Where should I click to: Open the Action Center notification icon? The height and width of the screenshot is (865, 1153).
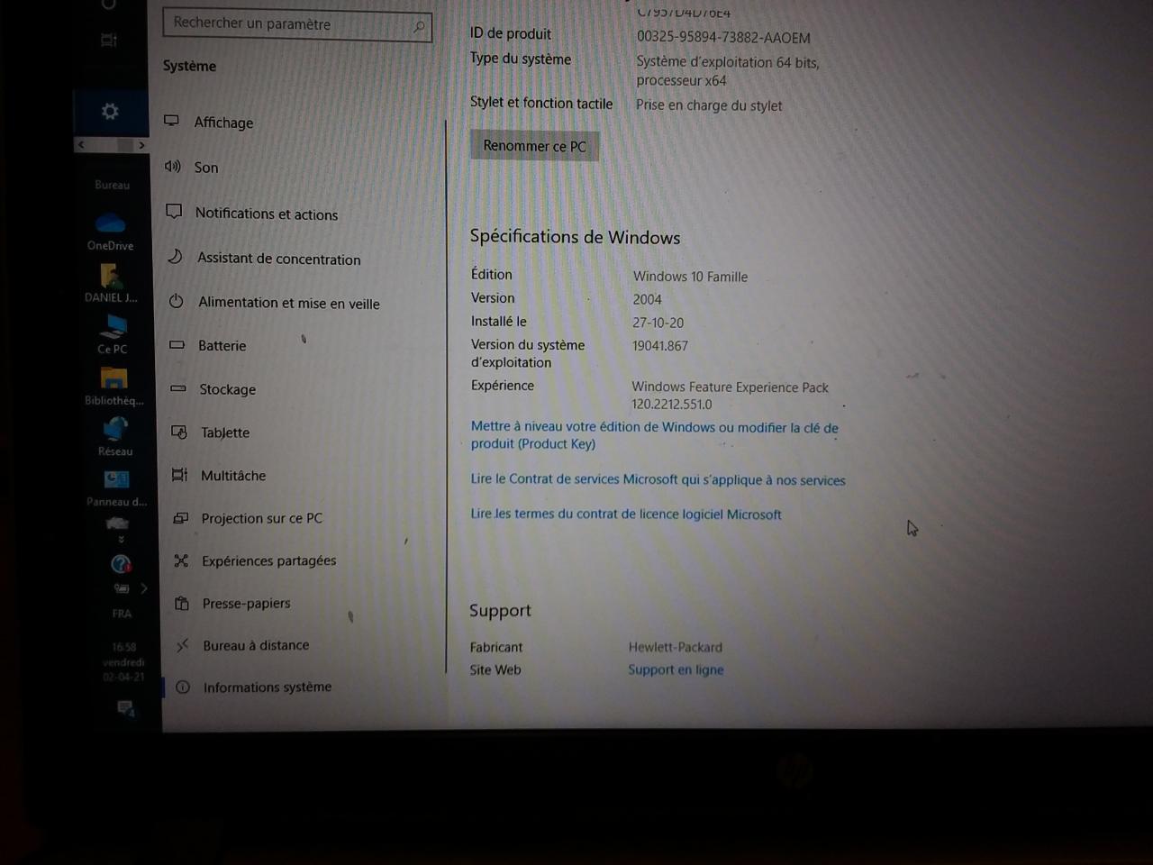click(125, 709)
